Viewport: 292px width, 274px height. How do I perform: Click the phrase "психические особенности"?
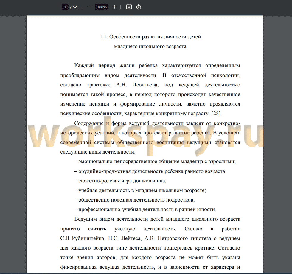click(91, 114)
